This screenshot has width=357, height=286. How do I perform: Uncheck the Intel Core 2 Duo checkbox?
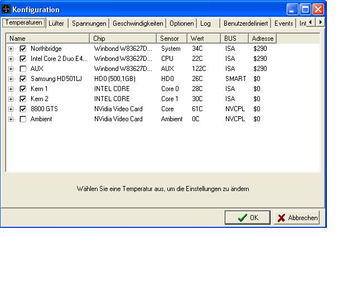23,59
